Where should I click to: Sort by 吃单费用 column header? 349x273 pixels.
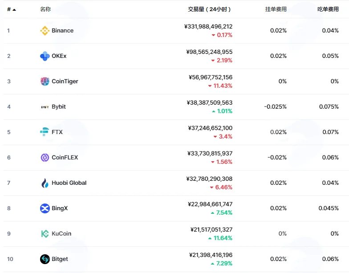coord(328,9)
